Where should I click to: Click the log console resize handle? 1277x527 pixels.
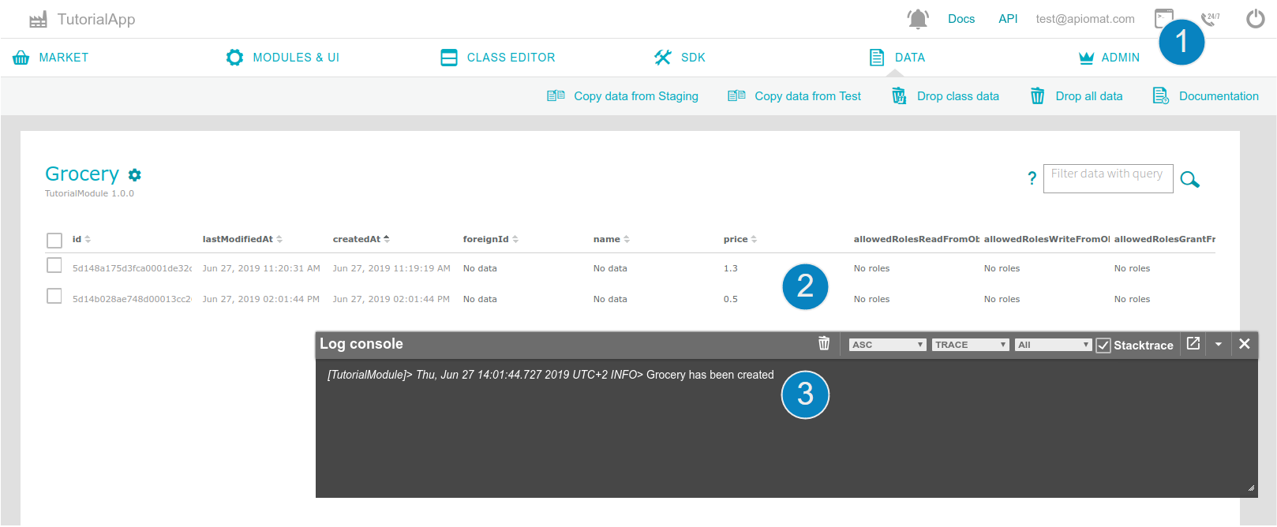click(1251, 488)
